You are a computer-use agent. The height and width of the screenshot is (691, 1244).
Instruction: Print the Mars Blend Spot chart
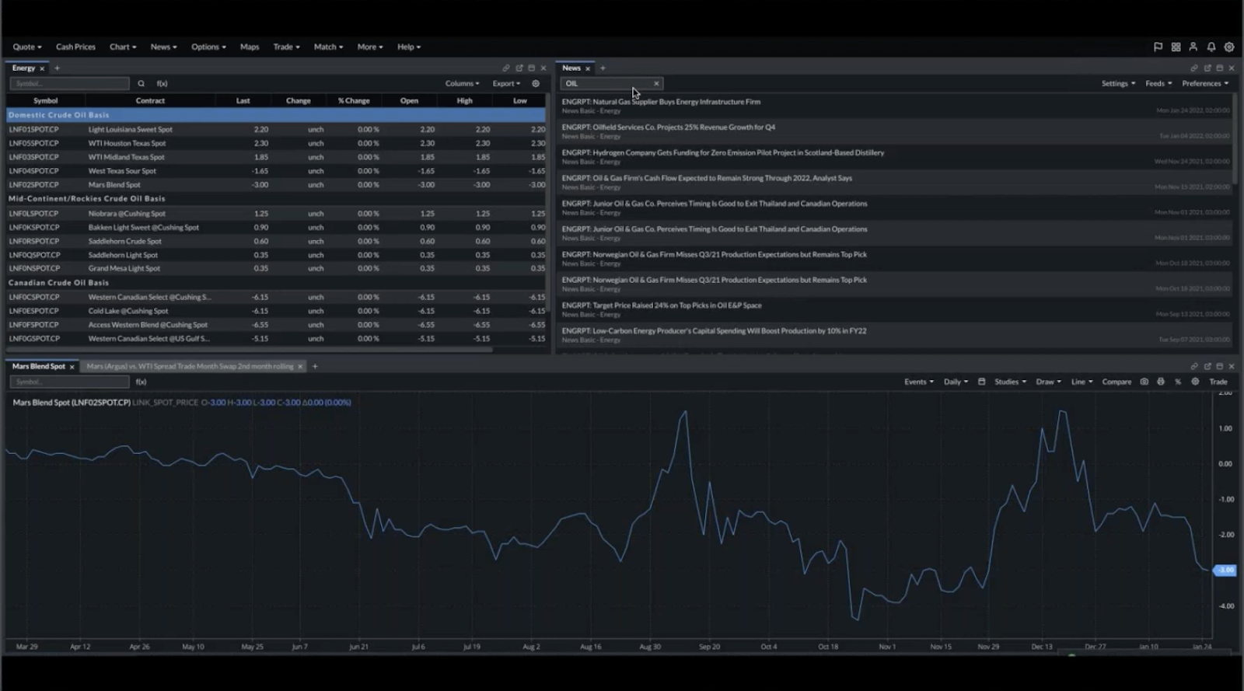[x=1161, y=382]
